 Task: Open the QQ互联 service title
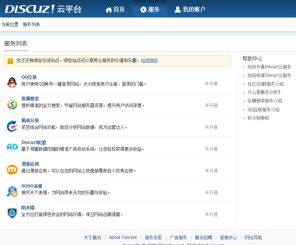point(29,77)
